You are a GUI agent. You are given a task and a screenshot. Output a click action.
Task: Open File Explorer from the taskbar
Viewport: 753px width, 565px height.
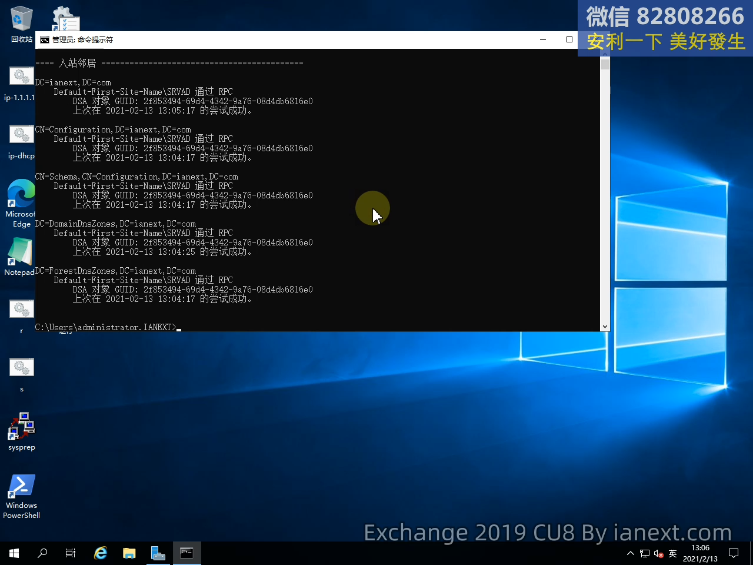tap(129, 553)
